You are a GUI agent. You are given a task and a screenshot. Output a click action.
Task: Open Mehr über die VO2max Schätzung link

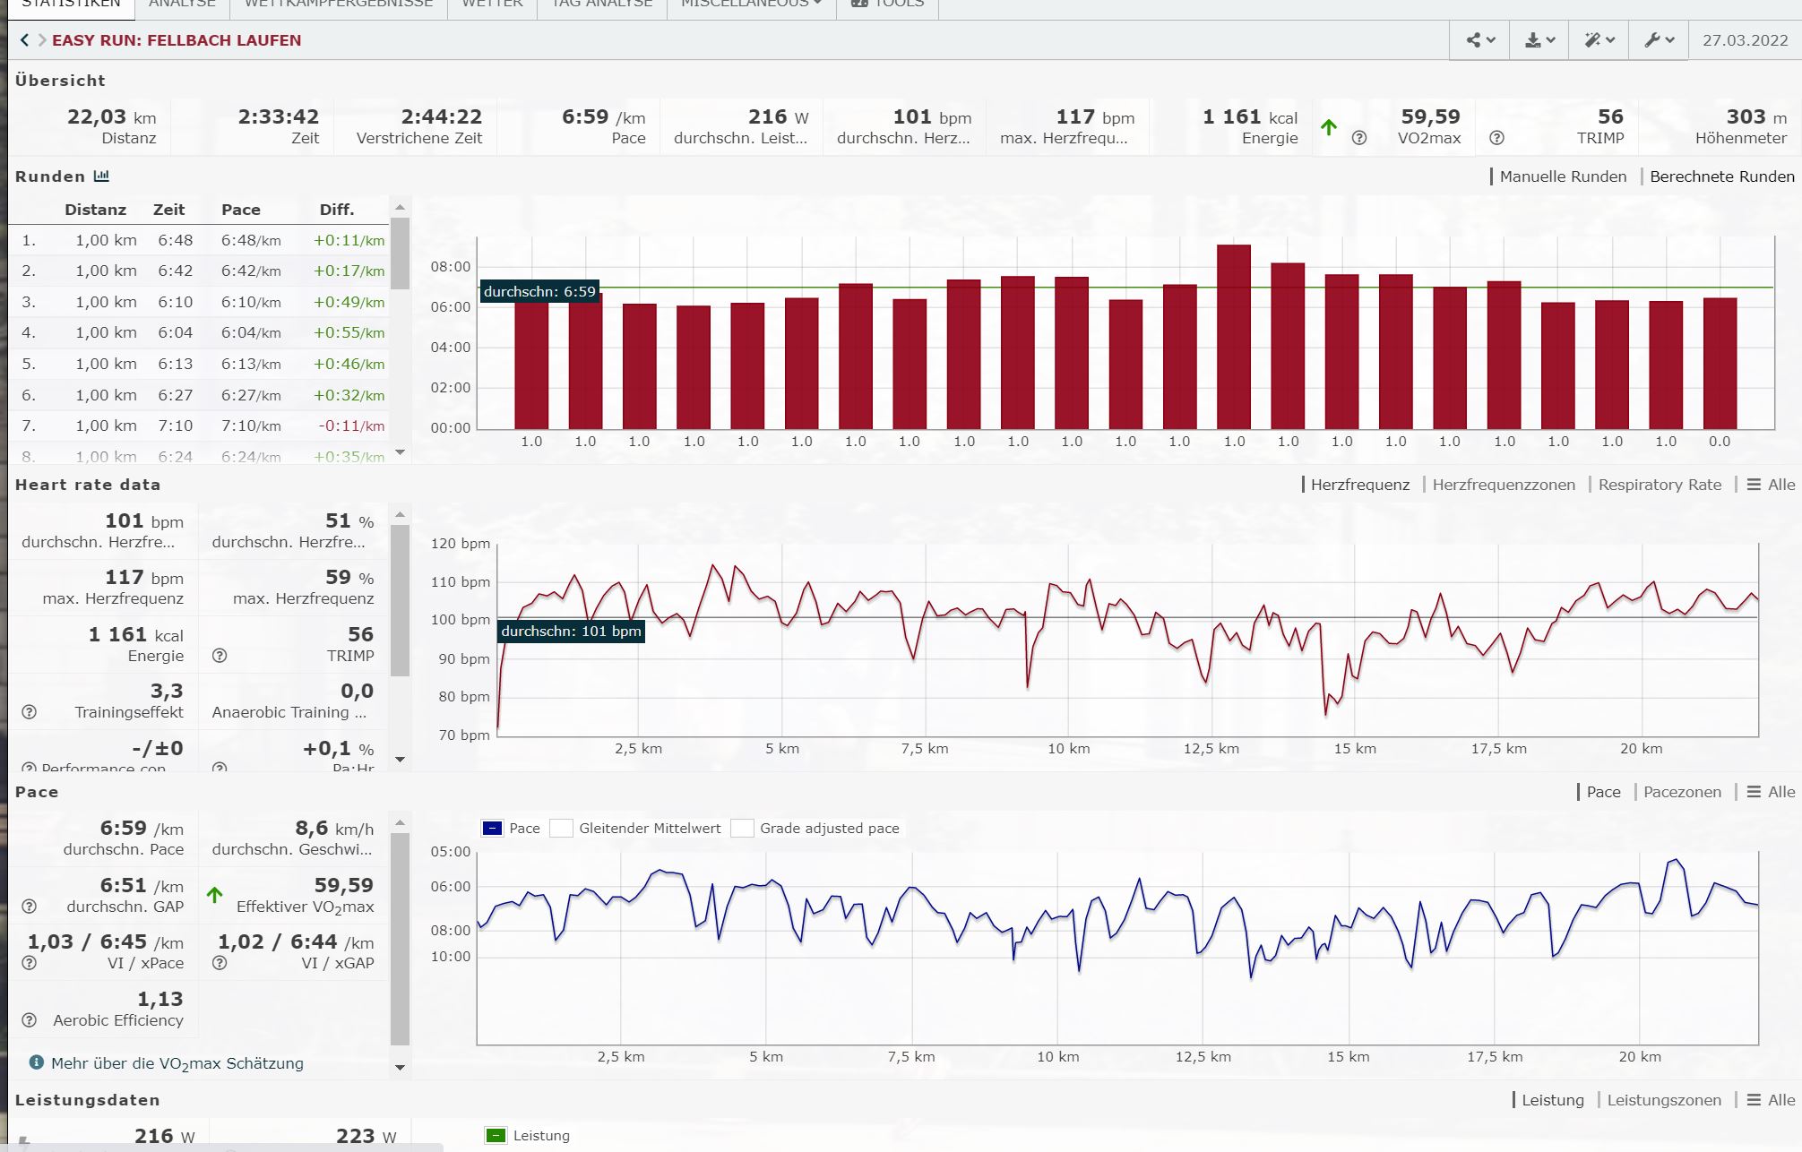coord(177,1063)
